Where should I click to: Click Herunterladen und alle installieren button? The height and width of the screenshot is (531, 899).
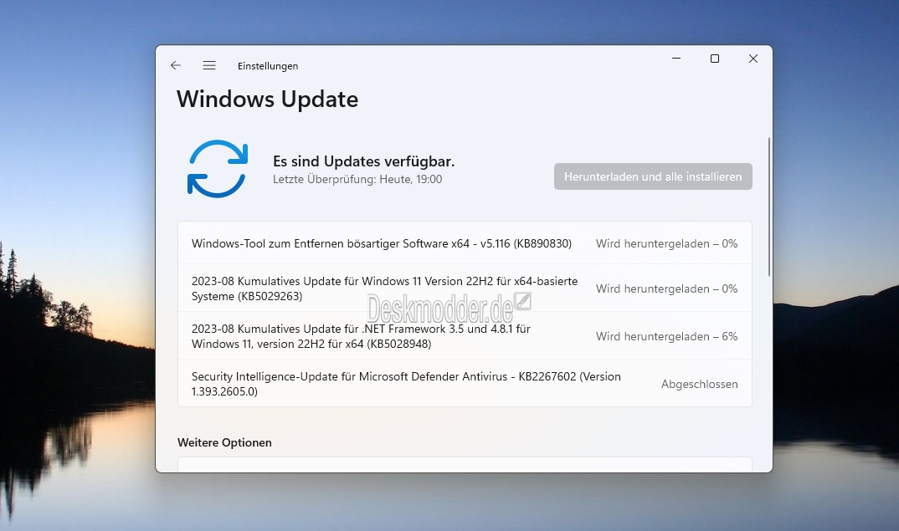(x=653, y=176)
